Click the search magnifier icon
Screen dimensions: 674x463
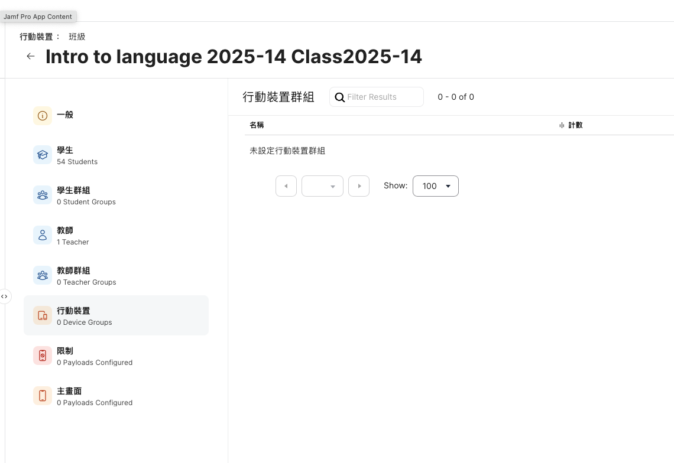(x=340, y=97)
